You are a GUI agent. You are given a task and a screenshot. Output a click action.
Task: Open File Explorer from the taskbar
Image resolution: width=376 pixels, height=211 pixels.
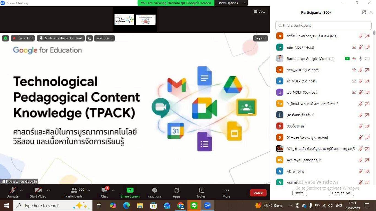[140, 206]
